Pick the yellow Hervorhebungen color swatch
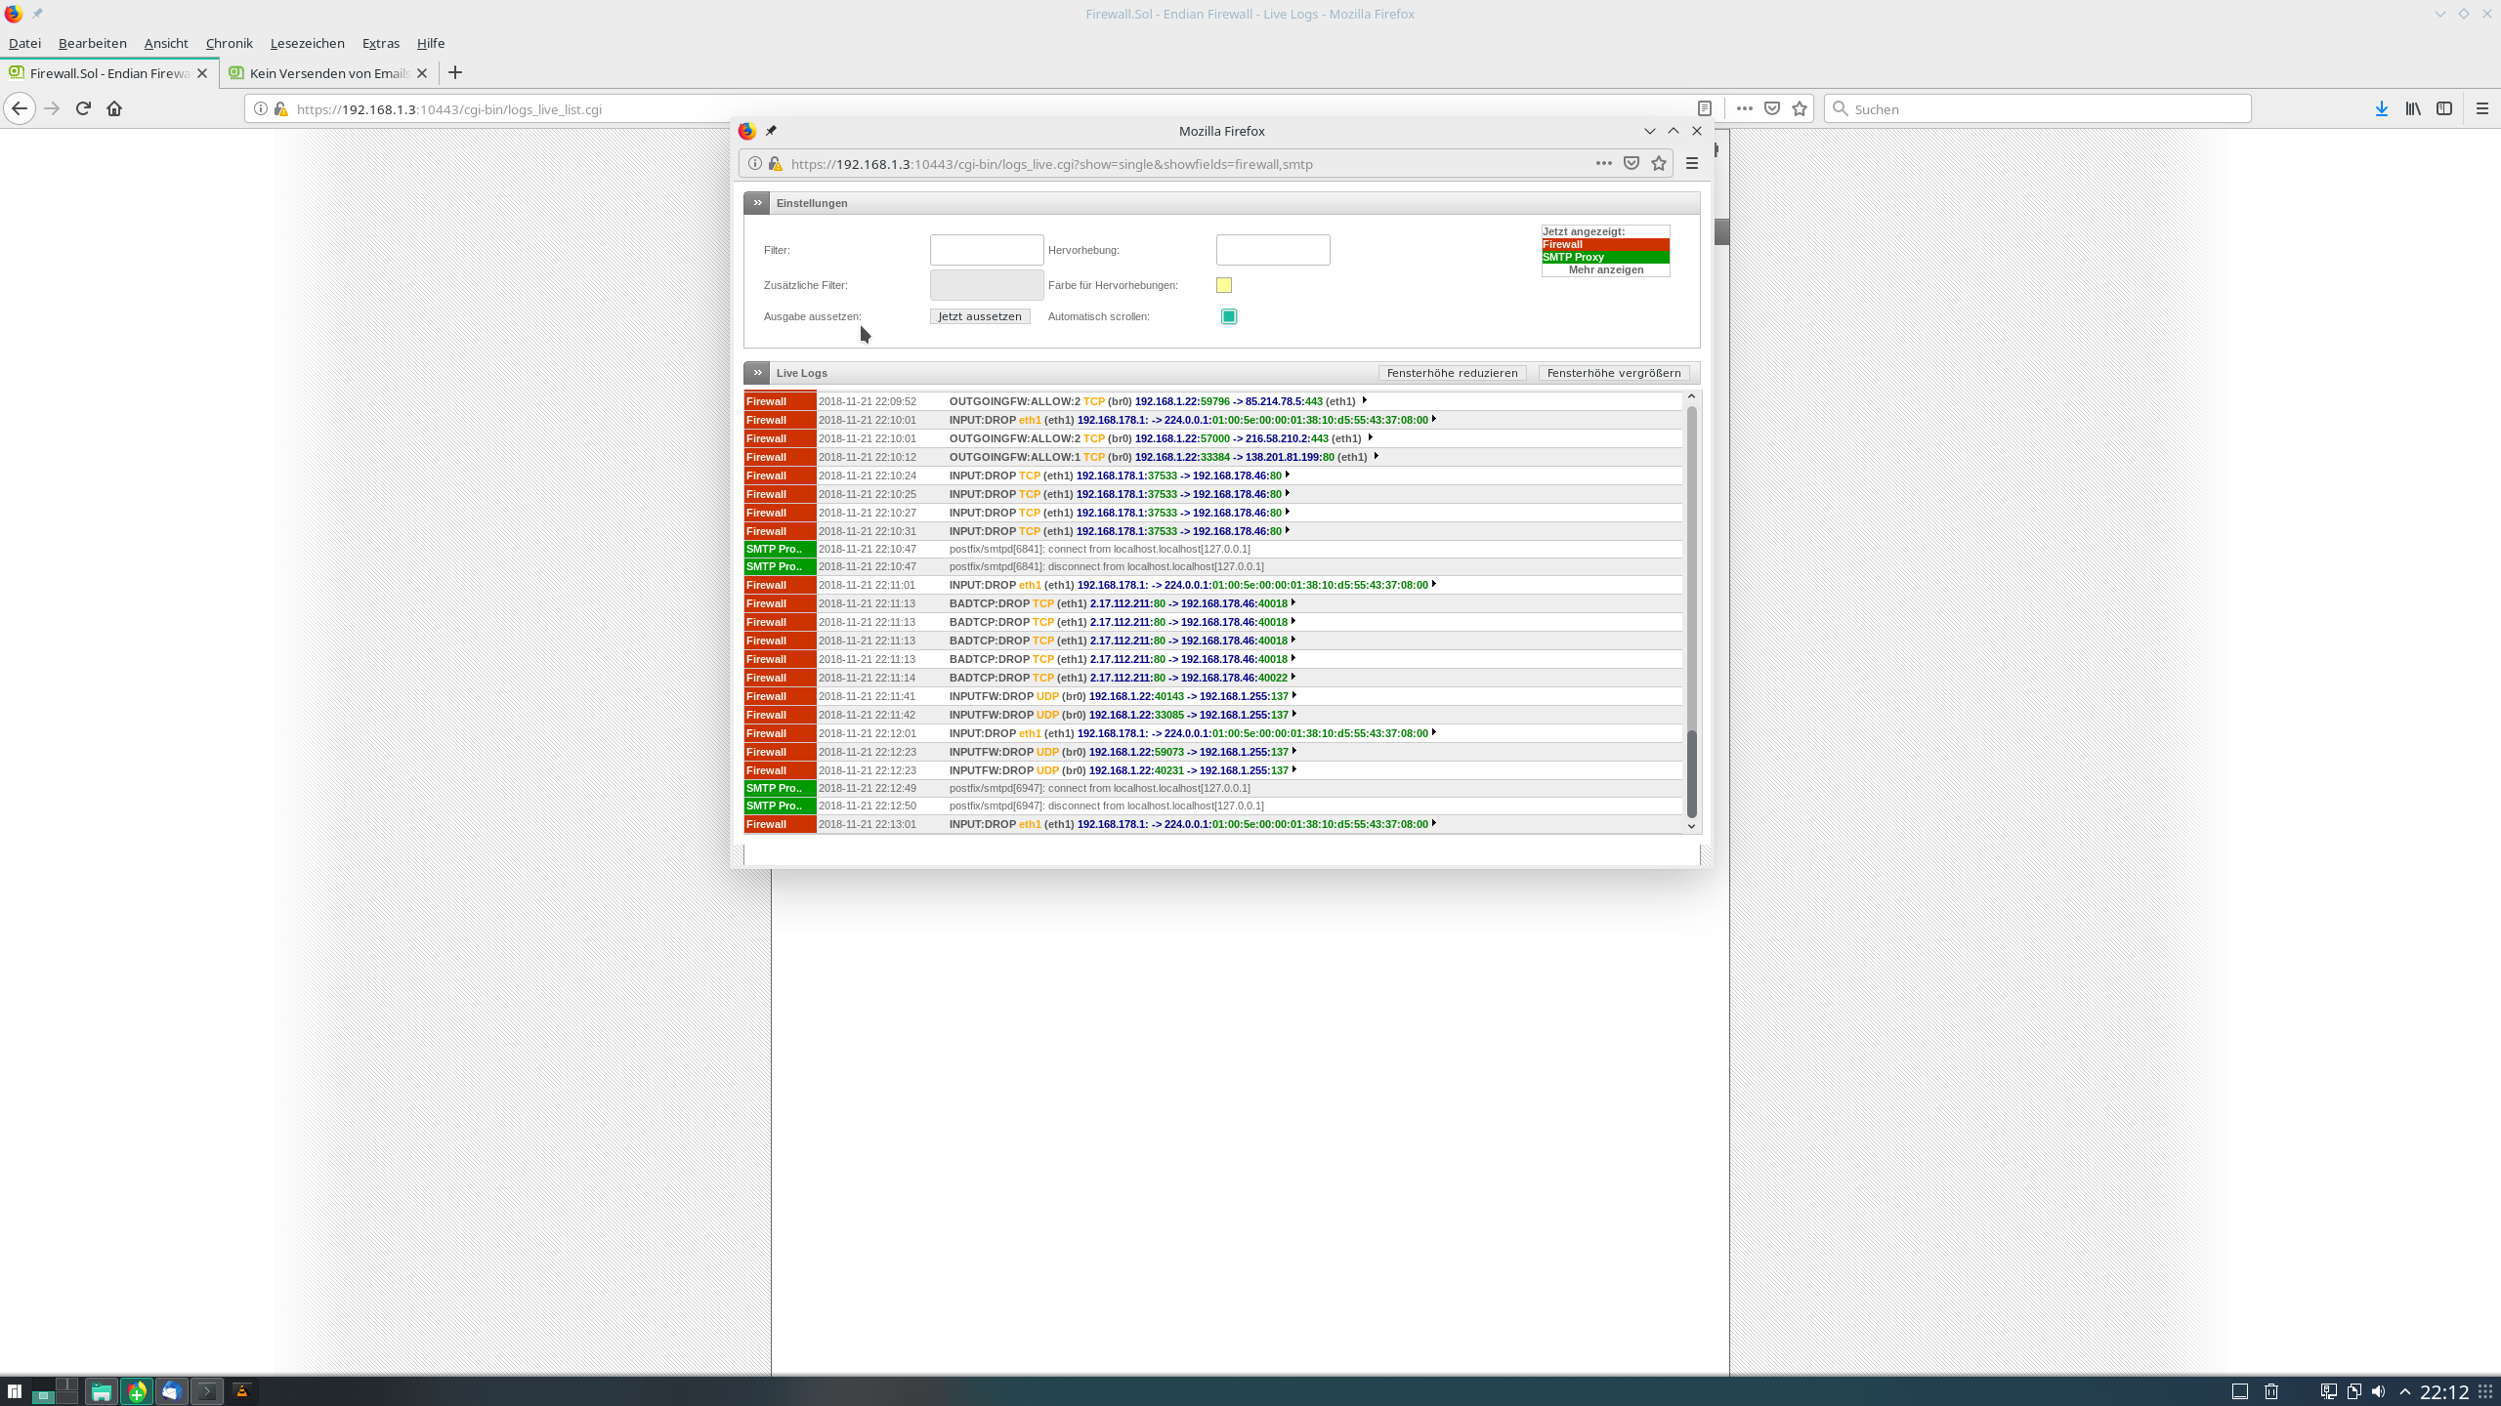The image size is (2501, 1406). point(1224,285)
